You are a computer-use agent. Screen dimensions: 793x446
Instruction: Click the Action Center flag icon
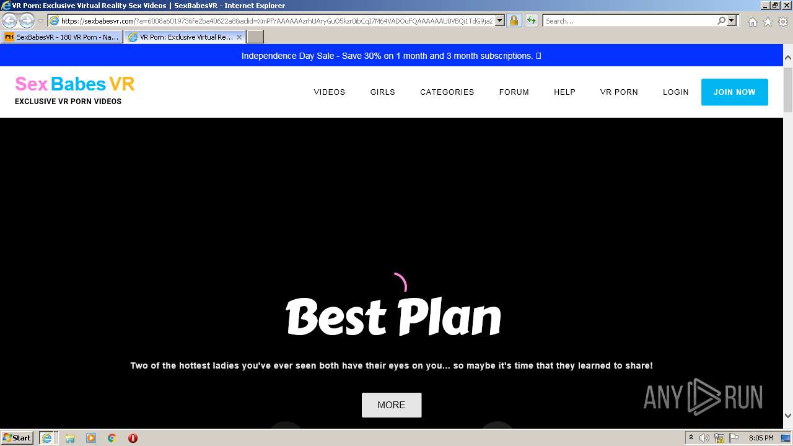coord(734,438)
